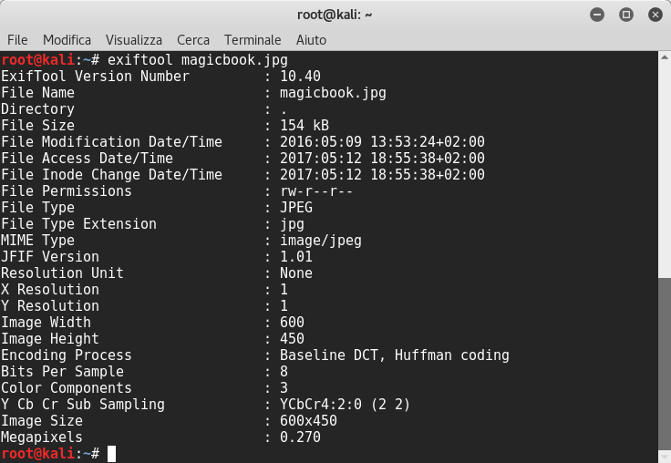This screenshot has width=671, height=463.
Task: Open the Aiuto menu
Action: (x=311, y=40)
